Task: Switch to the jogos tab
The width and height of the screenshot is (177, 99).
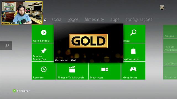Action: 73,20
